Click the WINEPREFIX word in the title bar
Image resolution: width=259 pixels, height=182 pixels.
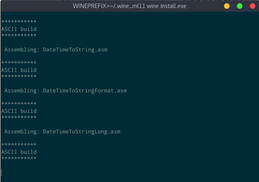tap(90, 6)
